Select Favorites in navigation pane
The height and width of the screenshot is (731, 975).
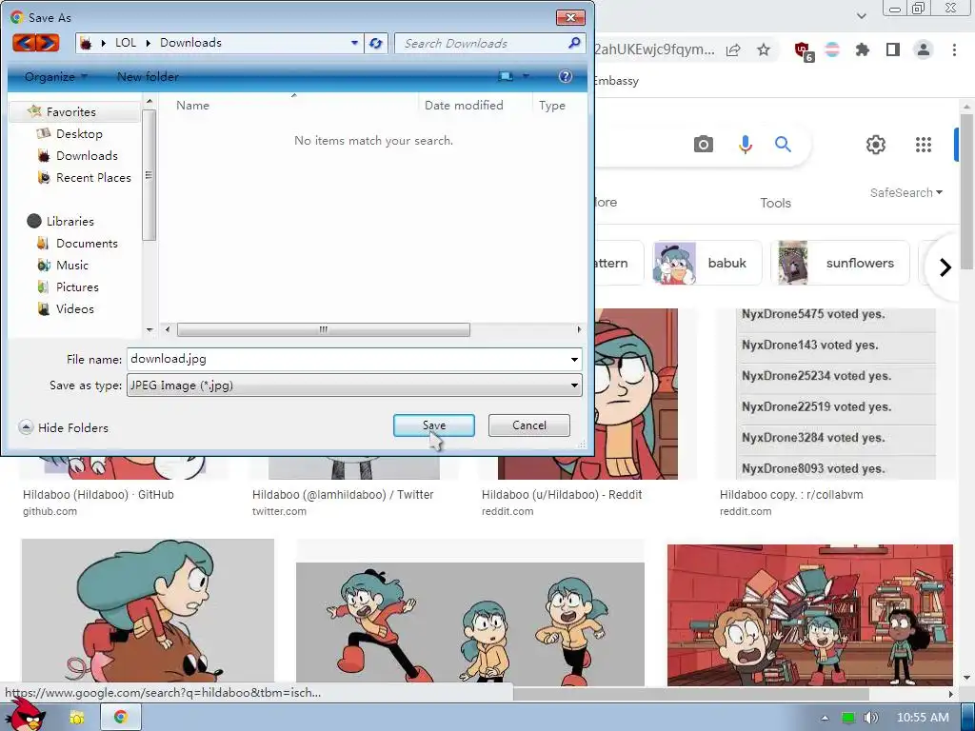point(70,112)
